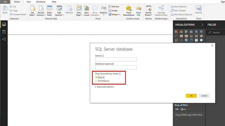The width and height of the screenshot is (225, 126).
Task: Click the Server input field
Action: pyautogui.click(x=116, y=59)
